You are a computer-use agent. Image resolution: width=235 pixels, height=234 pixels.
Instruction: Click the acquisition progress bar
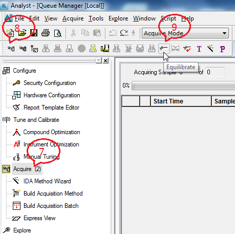(183, 86)
